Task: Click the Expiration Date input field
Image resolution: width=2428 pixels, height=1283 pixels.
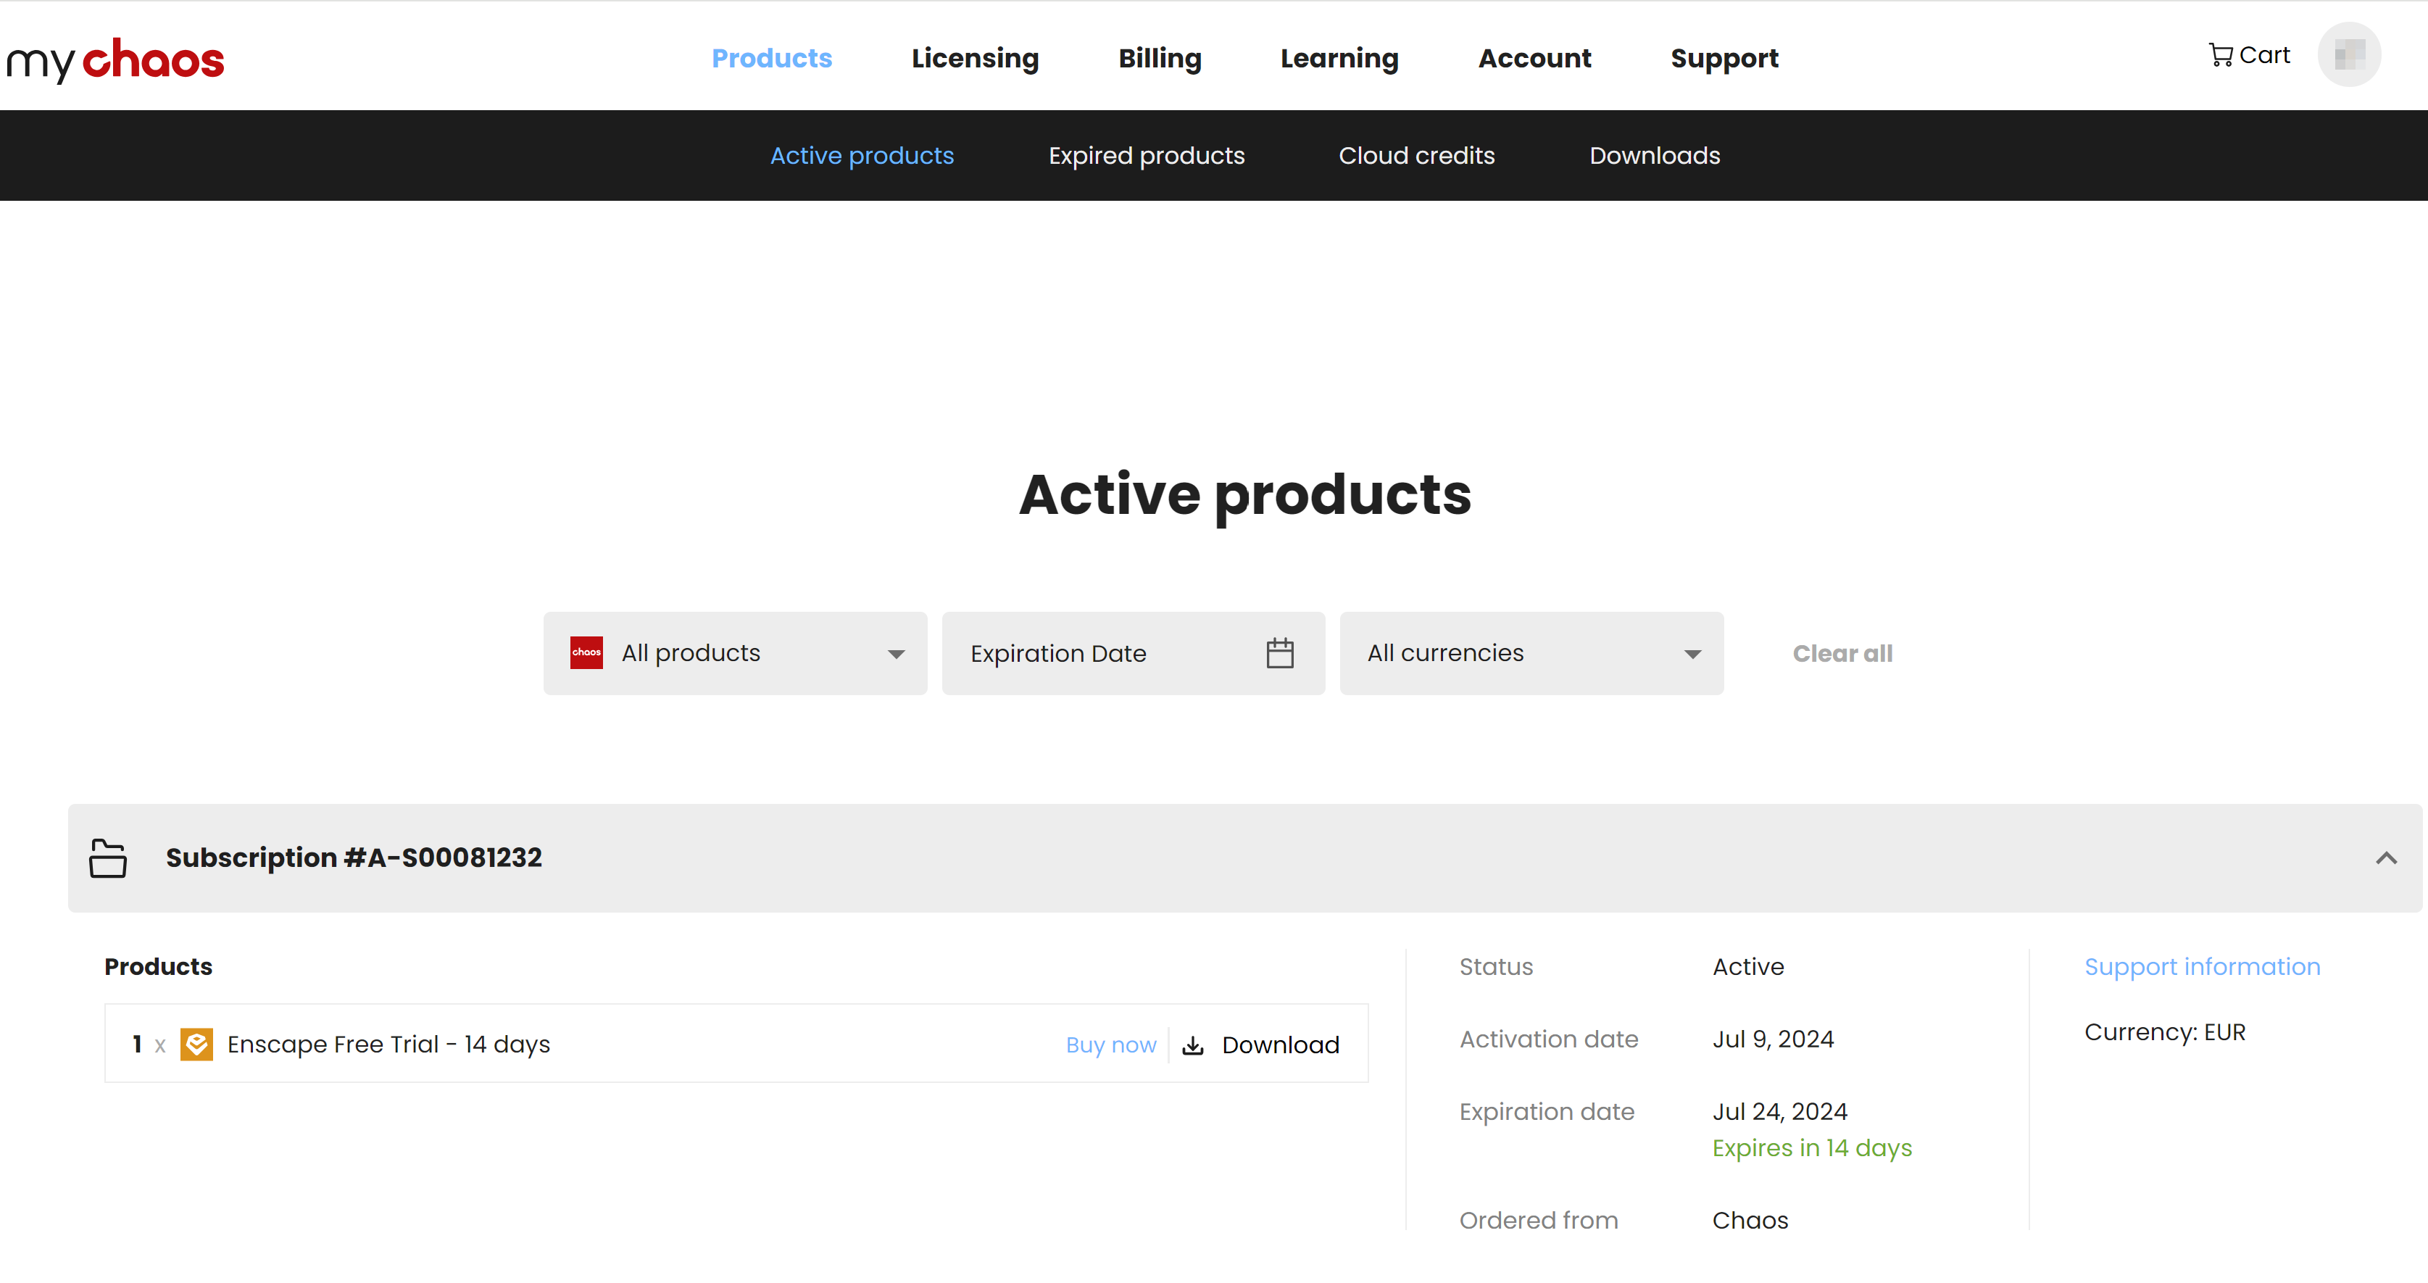Action: [1133, 653]
